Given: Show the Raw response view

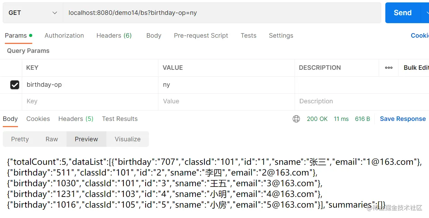Looking at the screenshot, I should (x=52, y=139).
